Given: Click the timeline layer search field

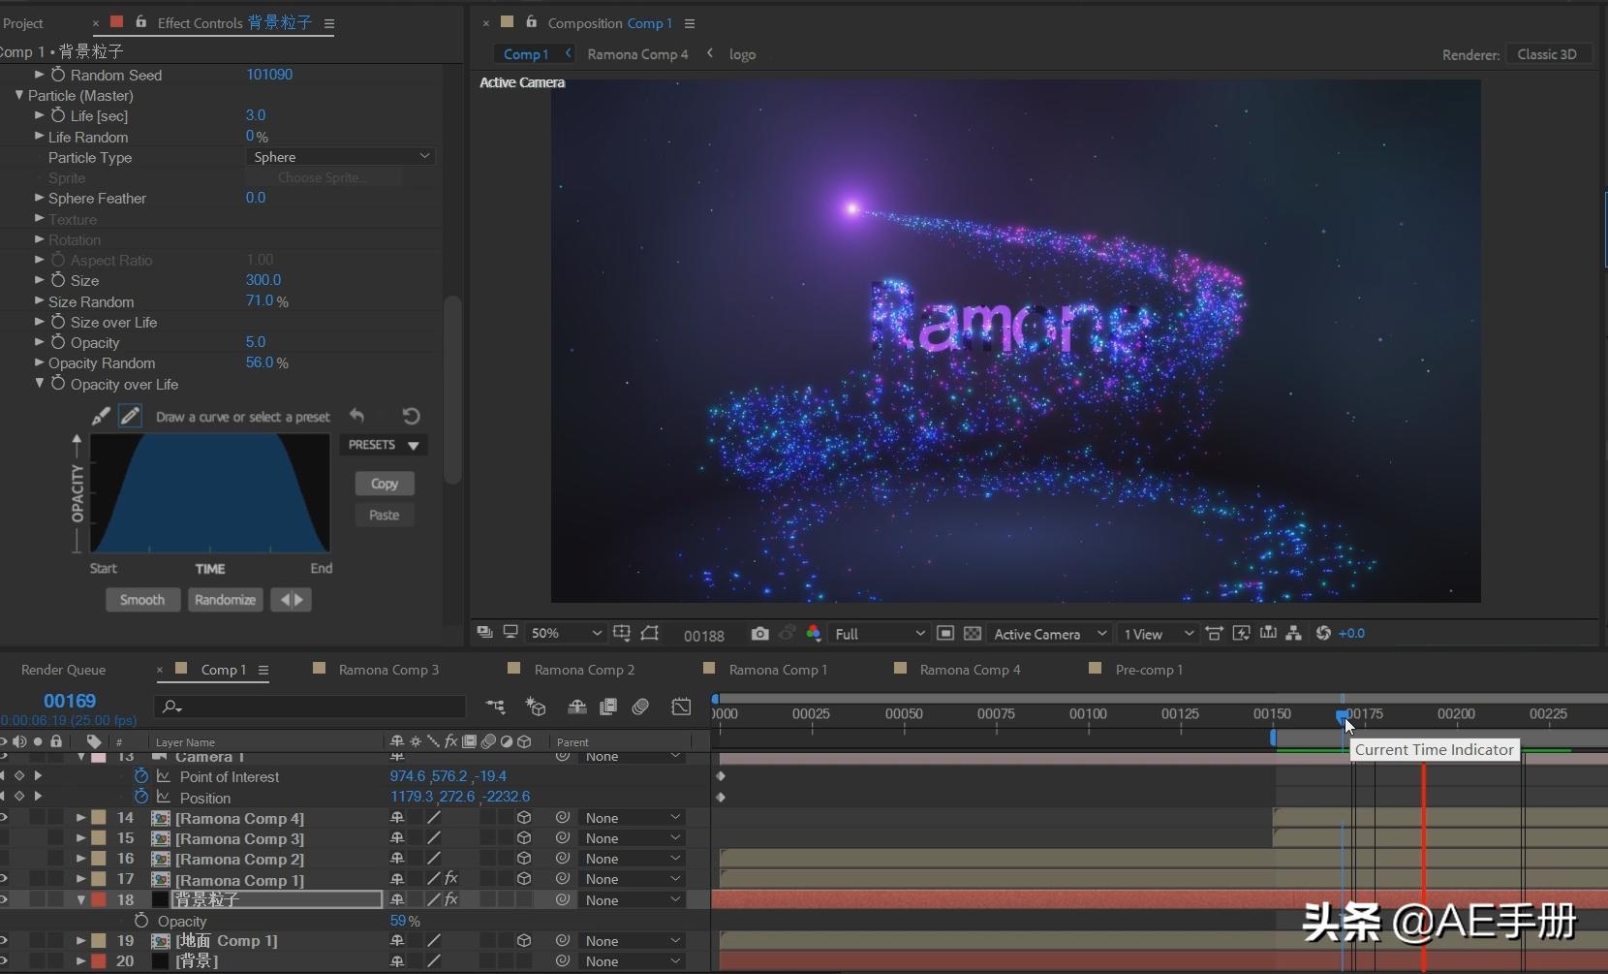Looking at the screenshot, I should (x=310, y=707).
